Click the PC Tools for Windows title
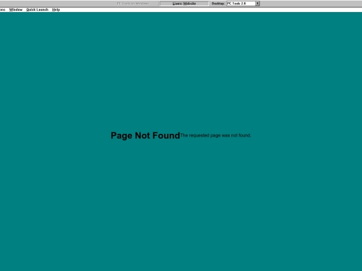This screenshot has width=362, height=271. (133, 3)
